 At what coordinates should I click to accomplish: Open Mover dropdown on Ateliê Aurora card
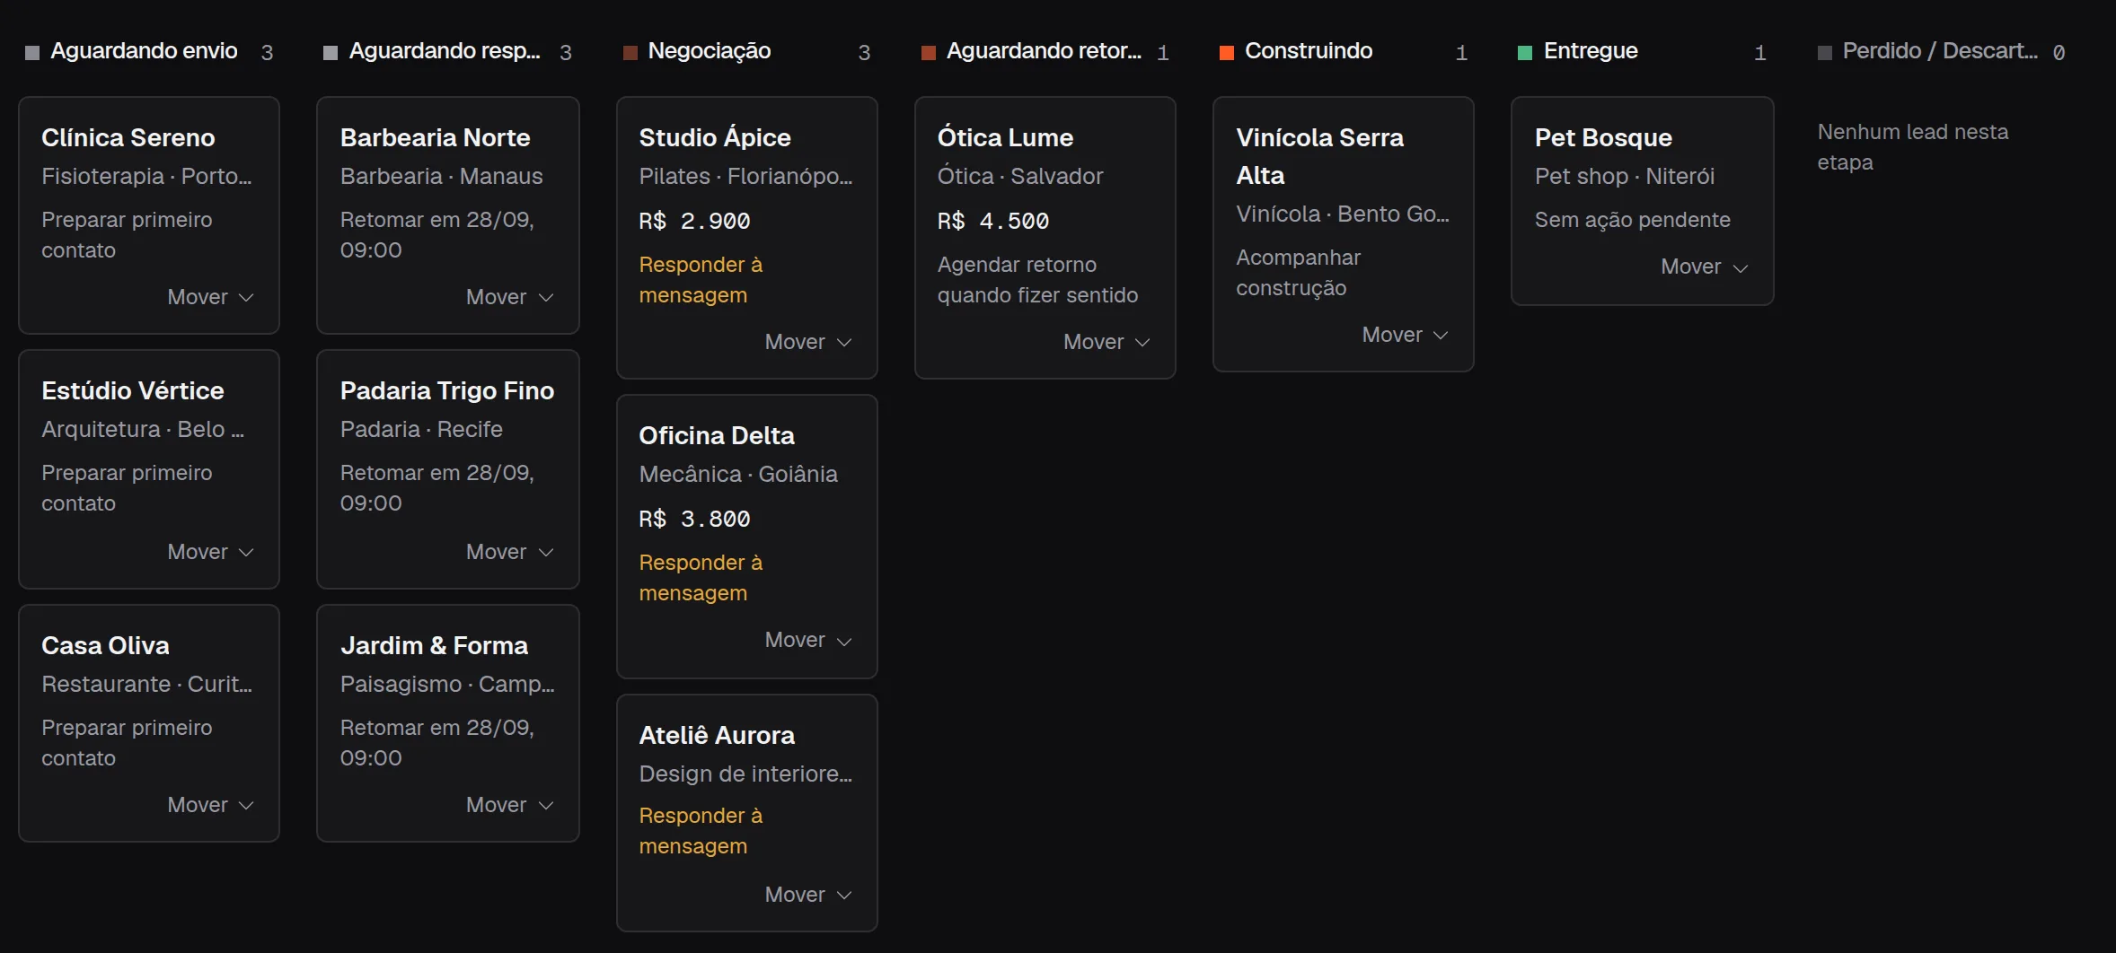click(807, 895)
